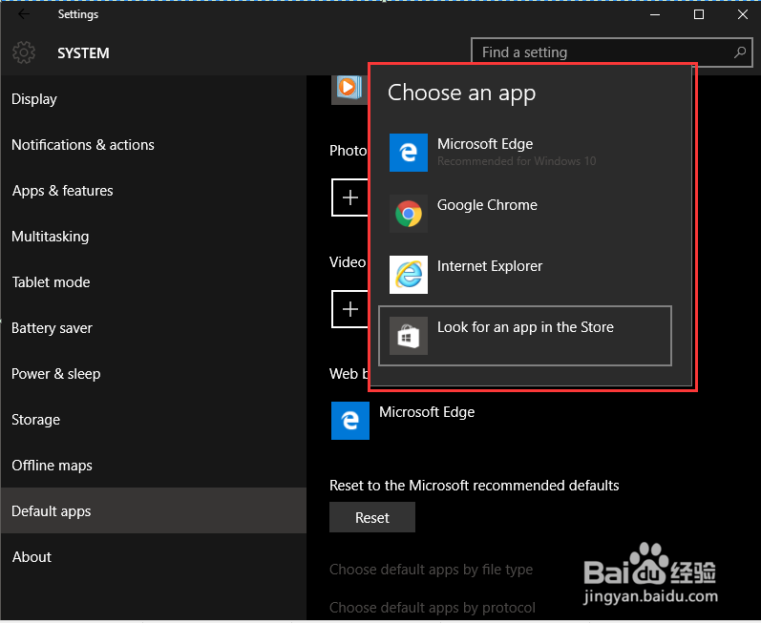
Task: Click plus button under Video player
Action: pyautogui.click(x=349, y=309)
